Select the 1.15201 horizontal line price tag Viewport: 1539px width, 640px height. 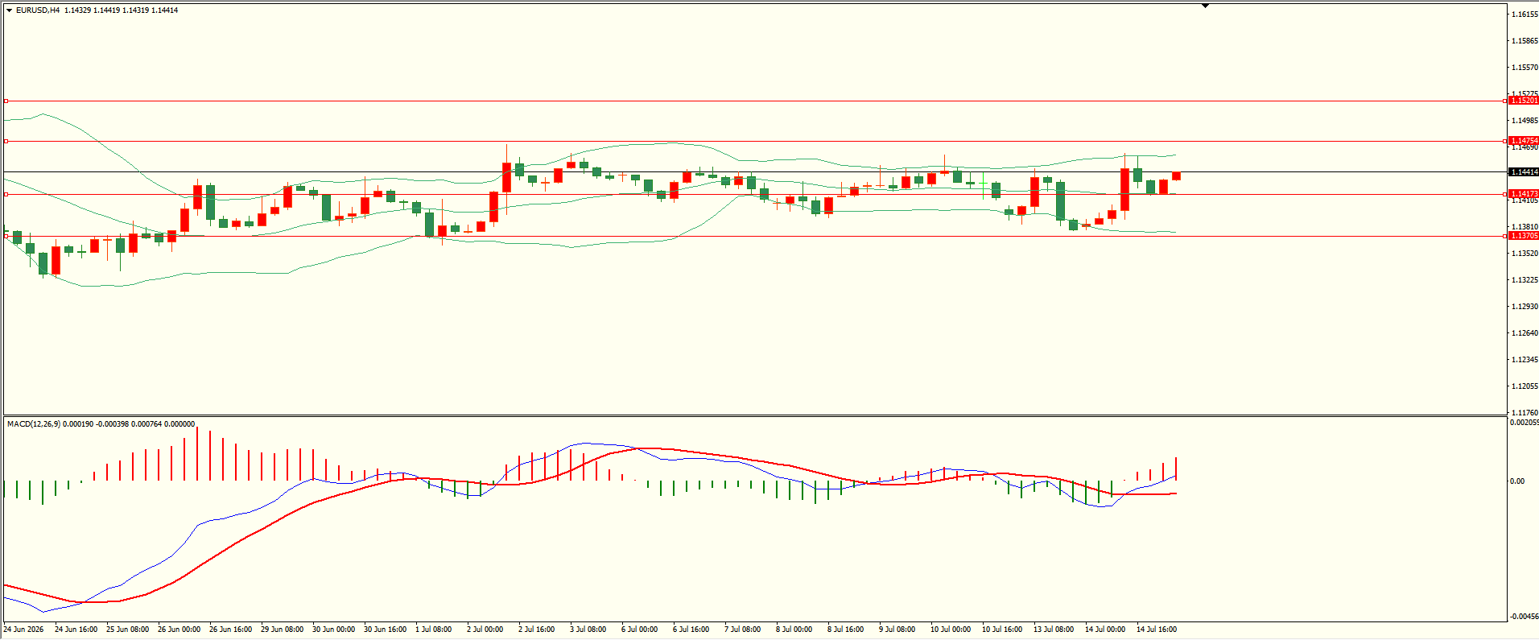pyautogui.click(x=1524, y=101)
